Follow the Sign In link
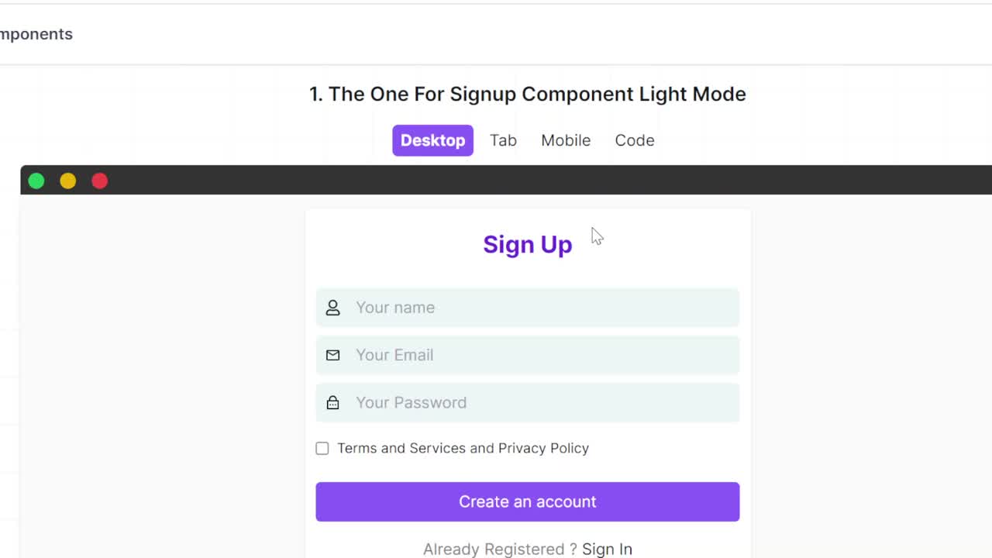The image size is (992, 558). [x=607, y=549]
